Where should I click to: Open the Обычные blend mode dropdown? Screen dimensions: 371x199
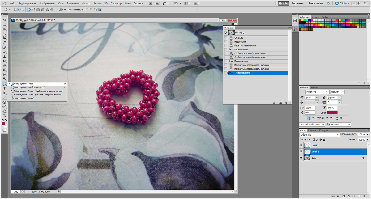(320, 135)
